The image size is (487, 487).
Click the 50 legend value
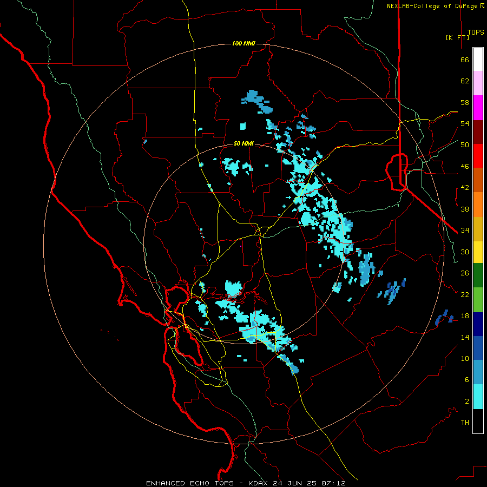coord(465,145)
